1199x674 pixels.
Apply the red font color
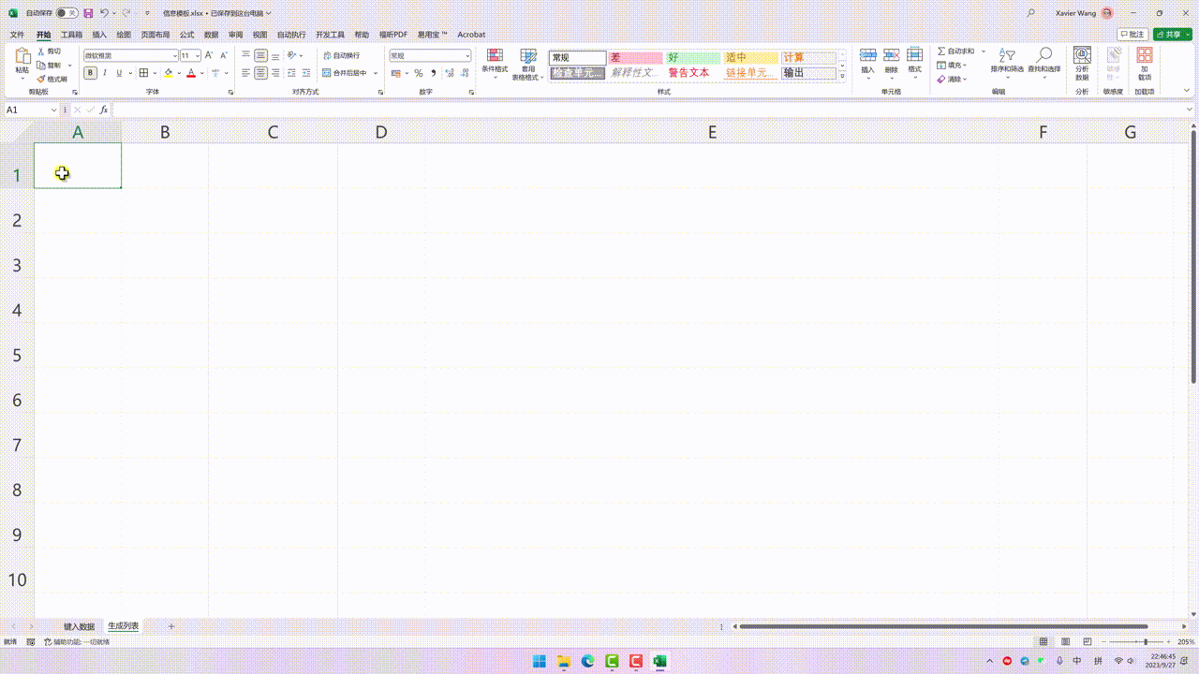191,73
